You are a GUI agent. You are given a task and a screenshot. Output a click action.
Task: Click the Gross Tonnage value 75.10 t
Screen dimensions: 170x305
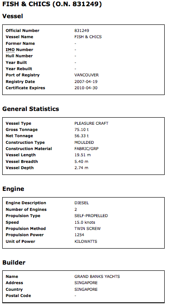pyautogui.click(x=82, y=130)
